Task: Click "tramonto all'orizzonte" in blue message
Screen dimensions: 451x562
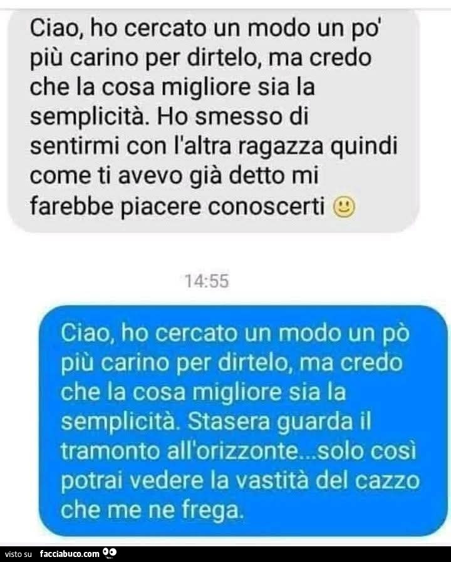Action: (x=179, y=451)
